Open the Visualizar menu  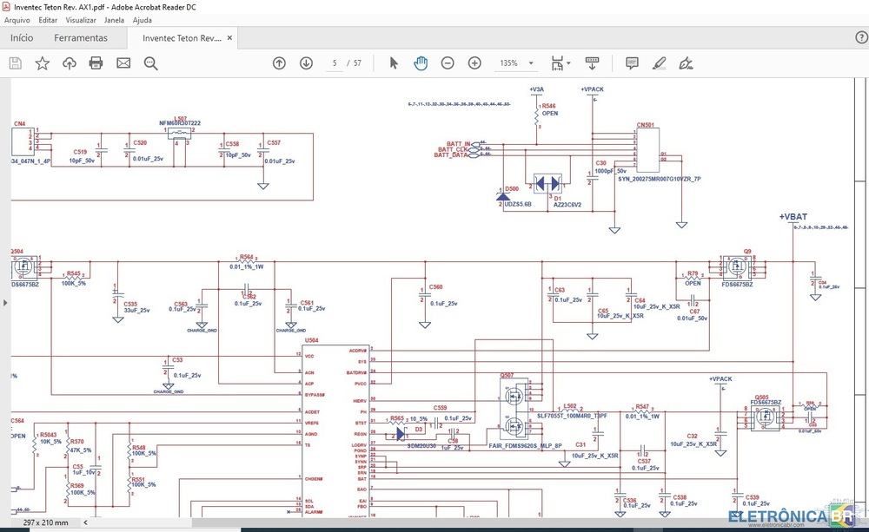[81, 20]
